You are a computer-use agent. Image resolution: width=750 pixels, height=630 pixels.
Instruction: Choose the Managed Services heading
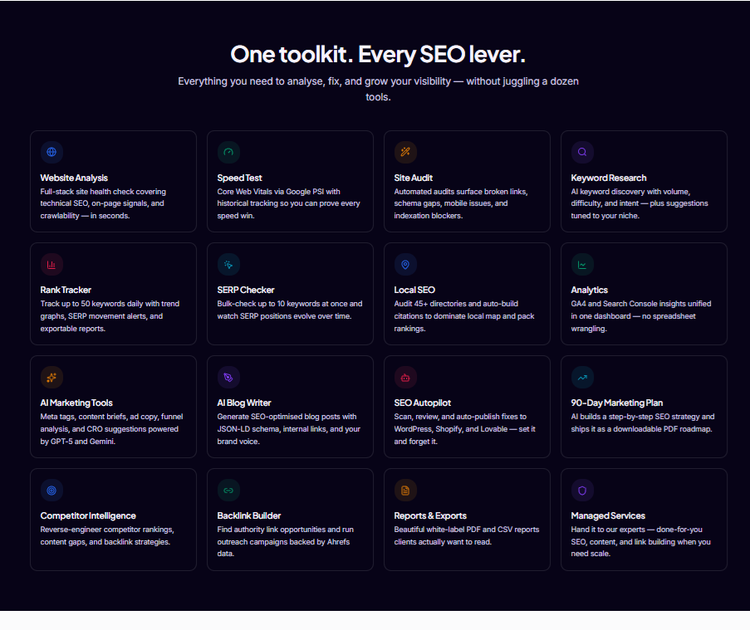coord(608,515)
